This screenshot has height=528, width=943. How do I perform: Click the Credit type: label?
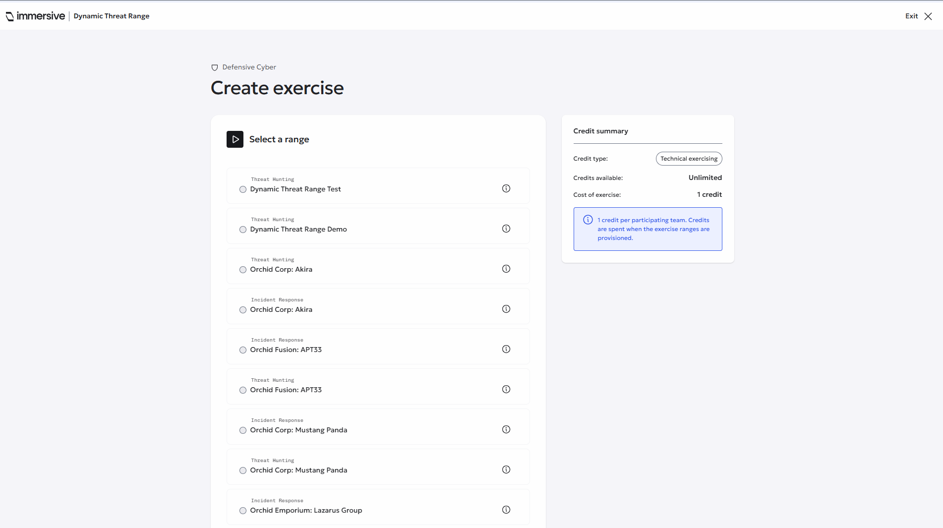tap(590, 159)
